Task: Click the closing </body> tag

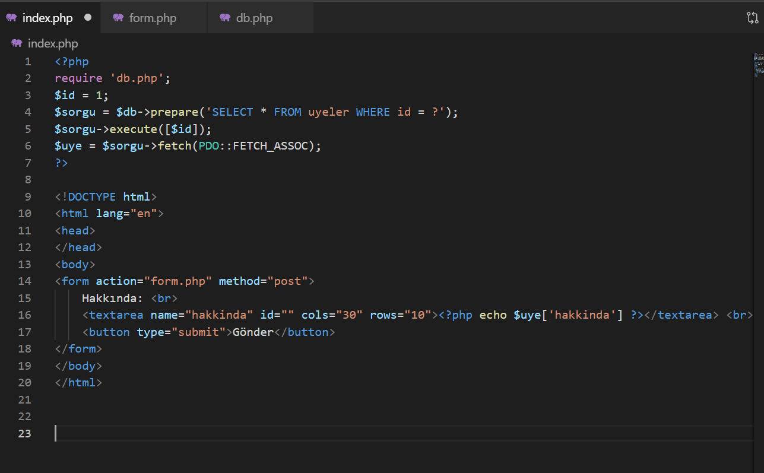Action: pos(78,366)
